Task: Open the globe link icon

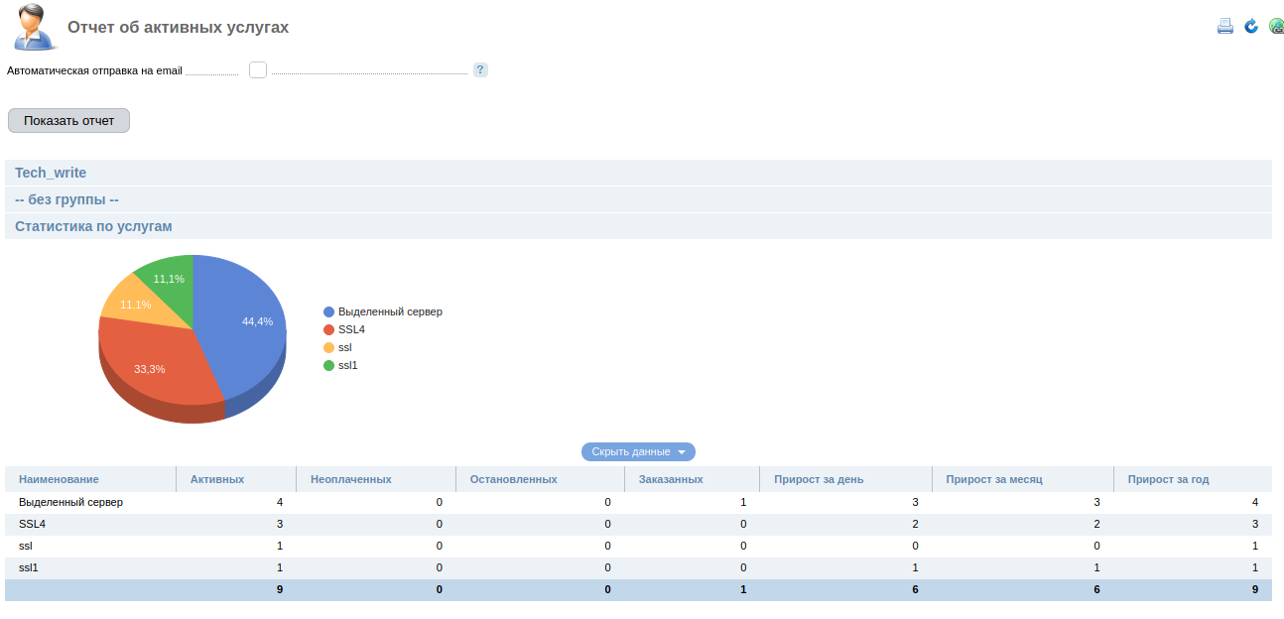Action: [x=1276, y=27]
